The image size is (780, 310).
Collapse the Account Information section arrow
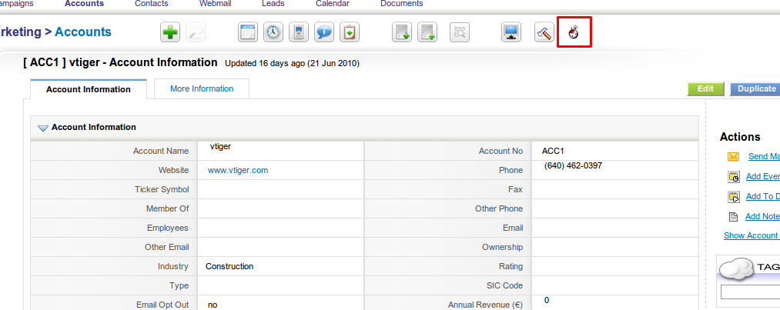(x=42, y=128)
